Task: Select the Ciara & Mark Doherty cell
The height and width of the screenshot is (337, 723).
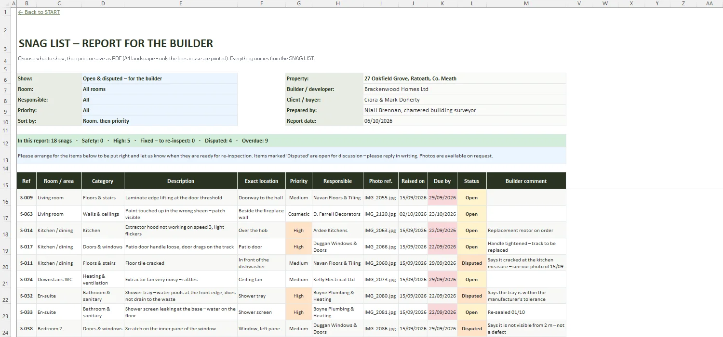Action: point(465,100)
